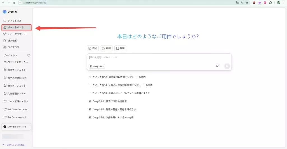Click the image upload icon
Screen dimensions: 287x149
click(217, 66)
